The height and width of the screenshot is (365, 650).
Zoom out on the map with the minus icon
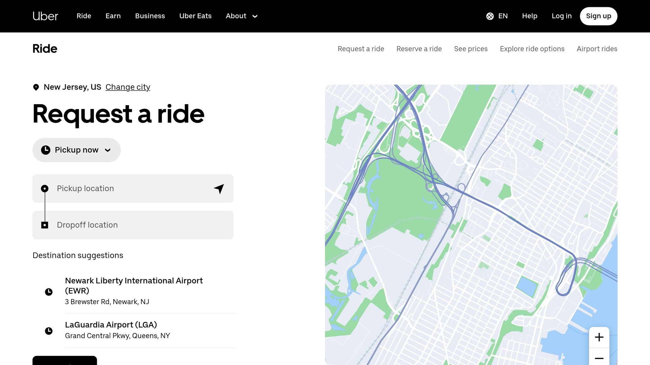[599, 358]
